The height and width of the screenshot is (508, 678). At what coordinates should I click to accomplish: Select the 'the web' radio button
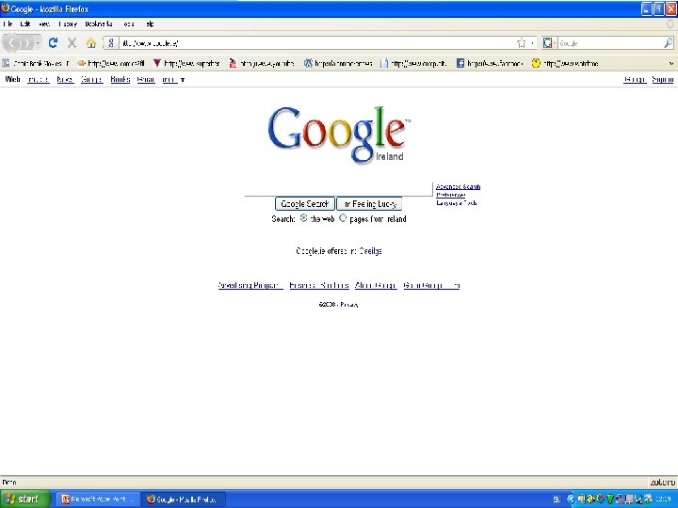[303, 218]
